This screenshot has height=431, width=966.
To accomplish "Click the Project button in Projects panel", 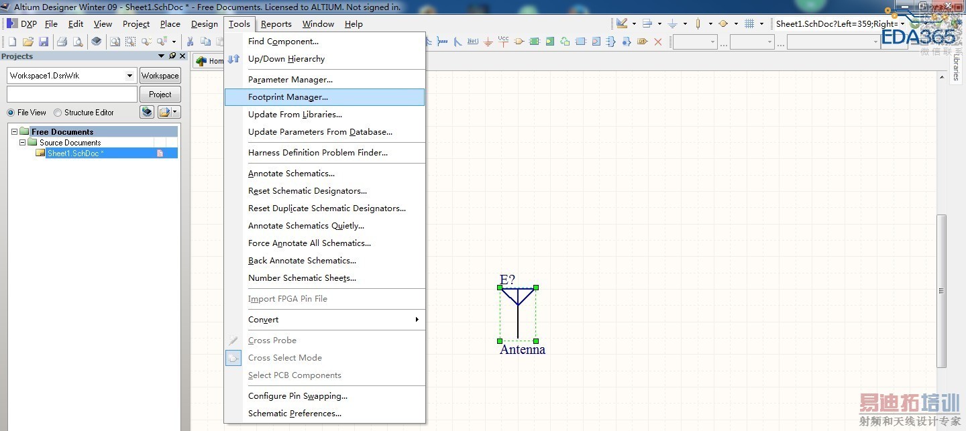I will (x=160, y=95).
